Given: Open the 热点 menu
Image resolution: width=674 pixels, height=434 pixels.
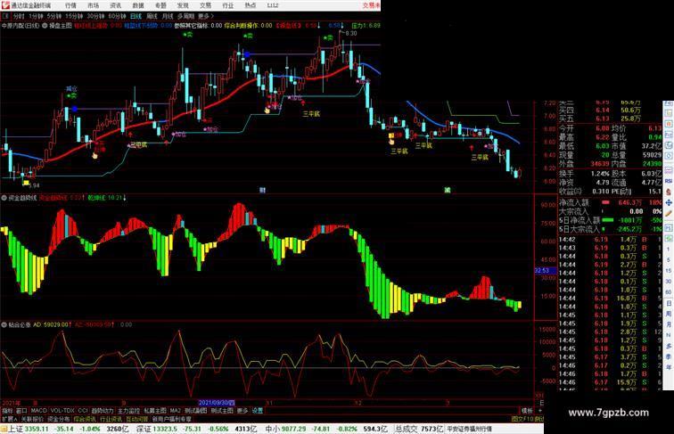Looking at the screenshot, I should (x=251, y=5).
